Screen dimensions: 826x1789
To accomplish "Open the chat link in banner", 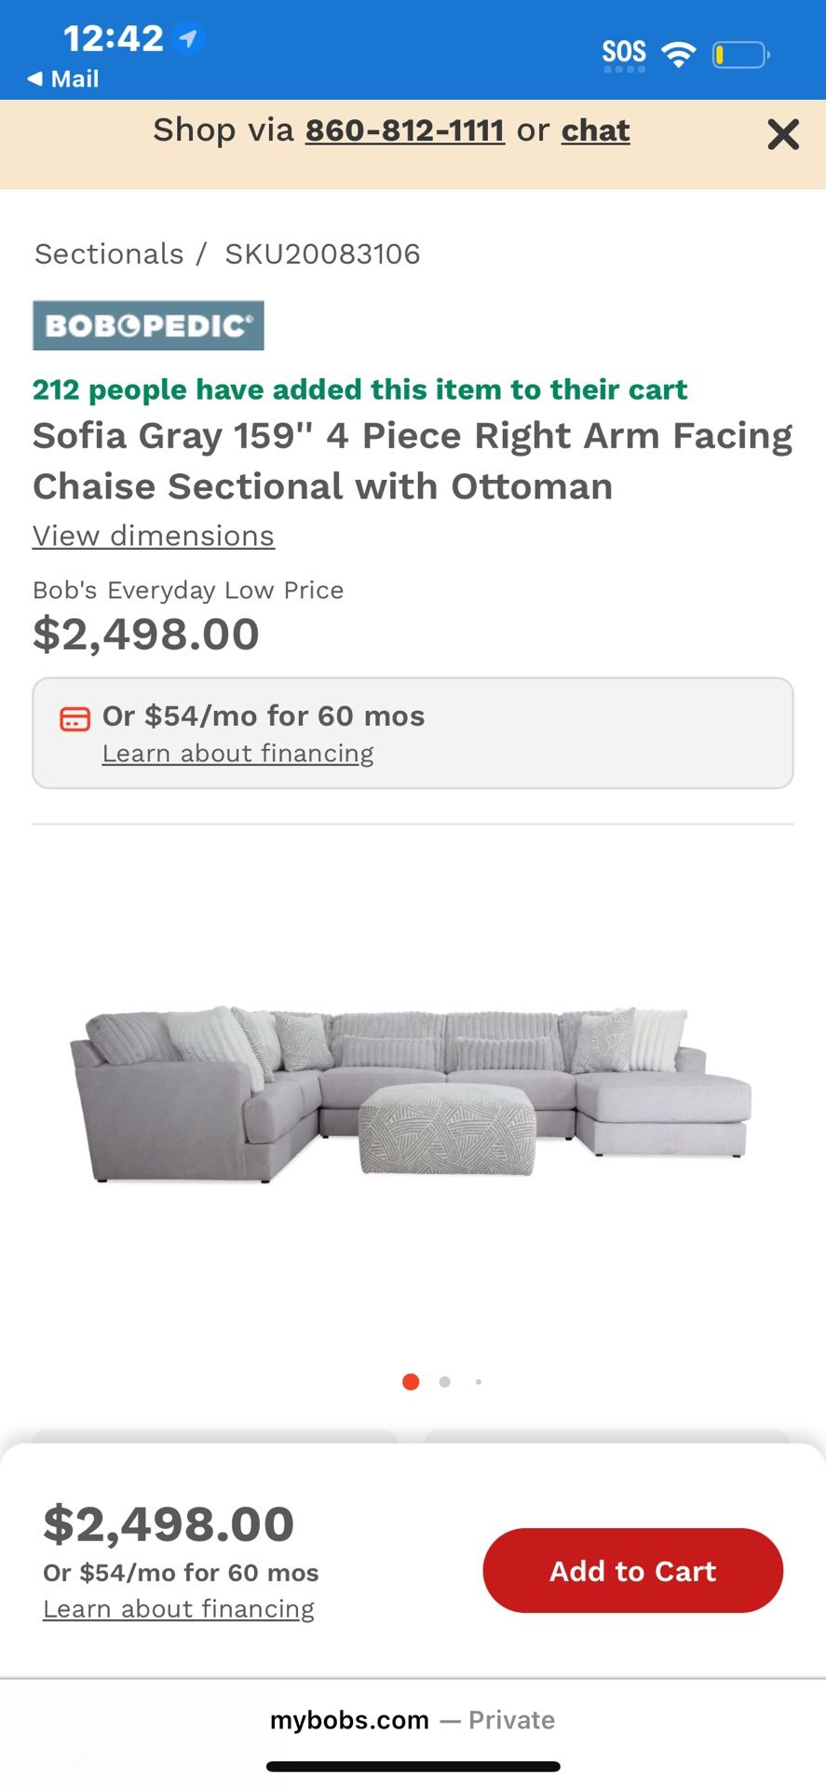I will click(x=595, y=130).
